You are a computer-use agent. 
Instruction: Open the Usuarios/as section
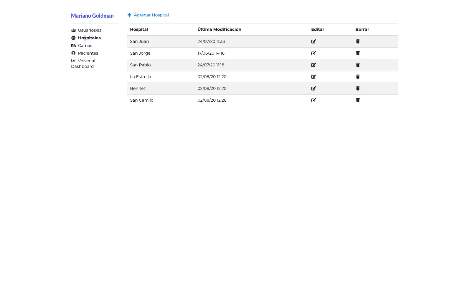click(90, 30)
